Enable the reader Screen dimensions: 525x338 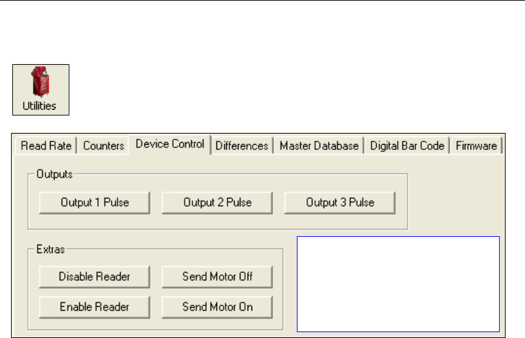(95, 306)
